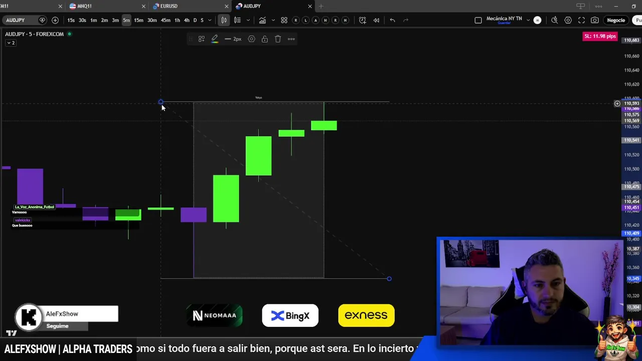The width and height of the screenshot is (642, 361).
Task: Click the Guardar save link under layout name
Action: (504, 23)
